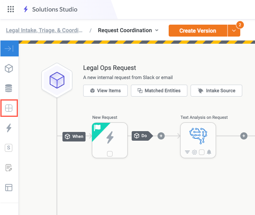The image size is (255, 215).
Task: Open Legal Intake, Triage breadcrumb link
Action: pyautogui.click(x=45, y=30)
